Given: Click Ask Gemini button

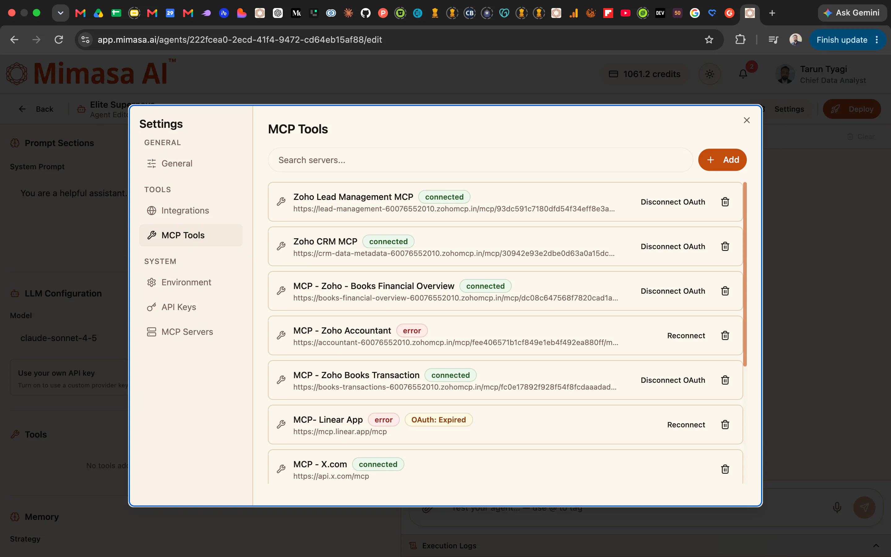Looking at the screenshot, I should click(x=852, y=13).
